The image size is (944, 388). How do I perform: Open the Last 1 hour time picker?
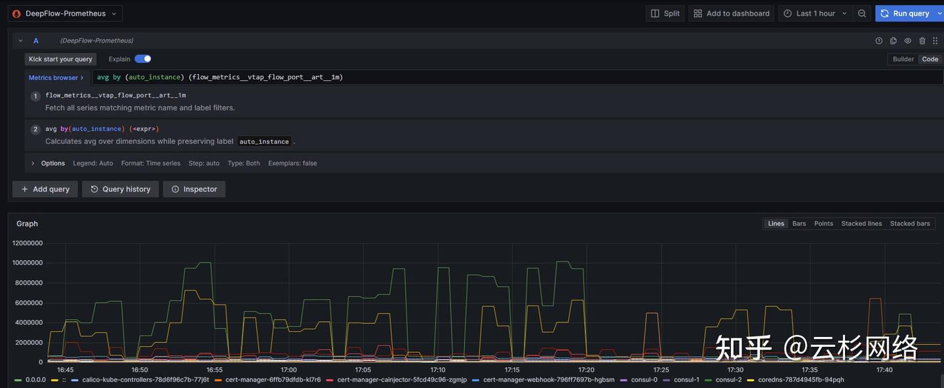(x=816, y=13)
